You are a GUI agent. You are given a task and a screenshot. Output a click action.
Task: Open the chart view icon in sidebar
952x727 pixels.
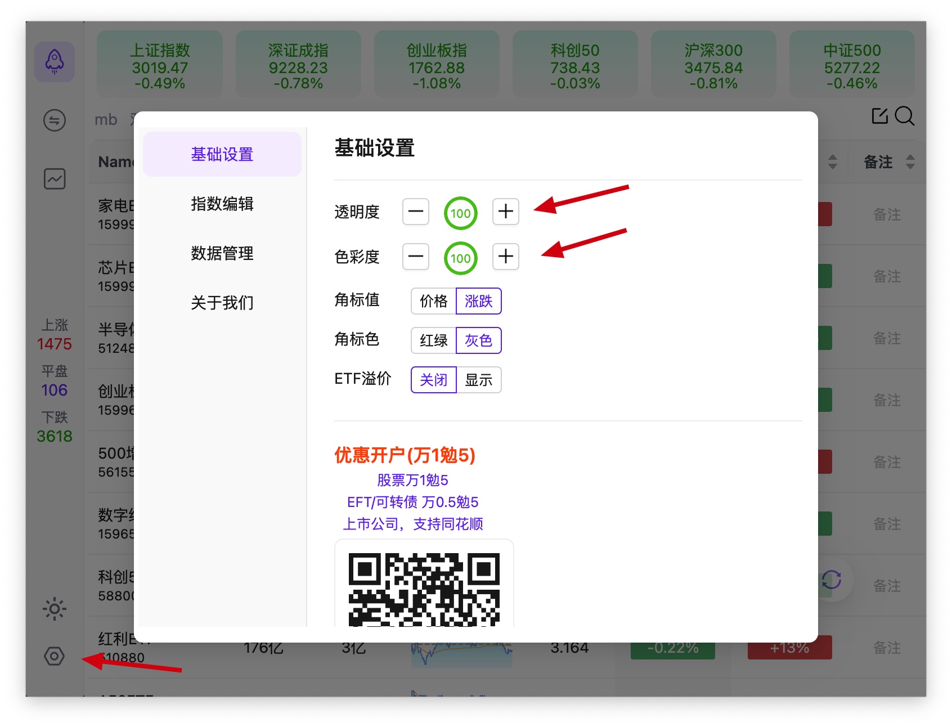(55, 179)
